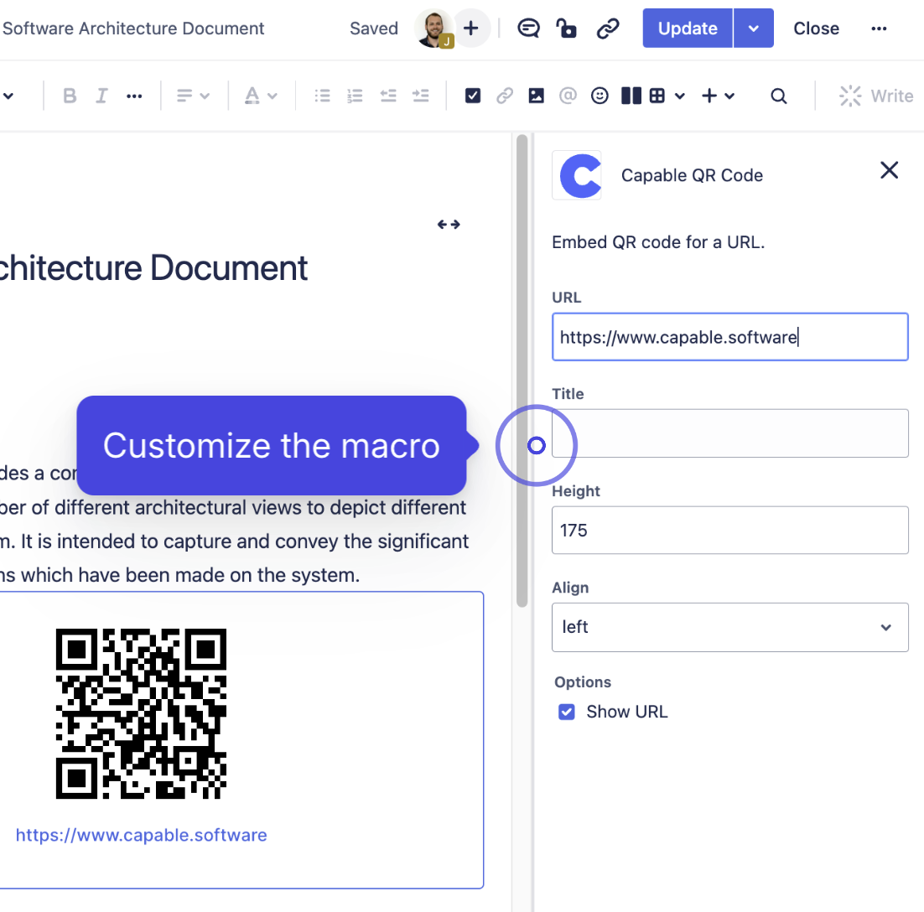Click the insert image icon

coord(536,96)
